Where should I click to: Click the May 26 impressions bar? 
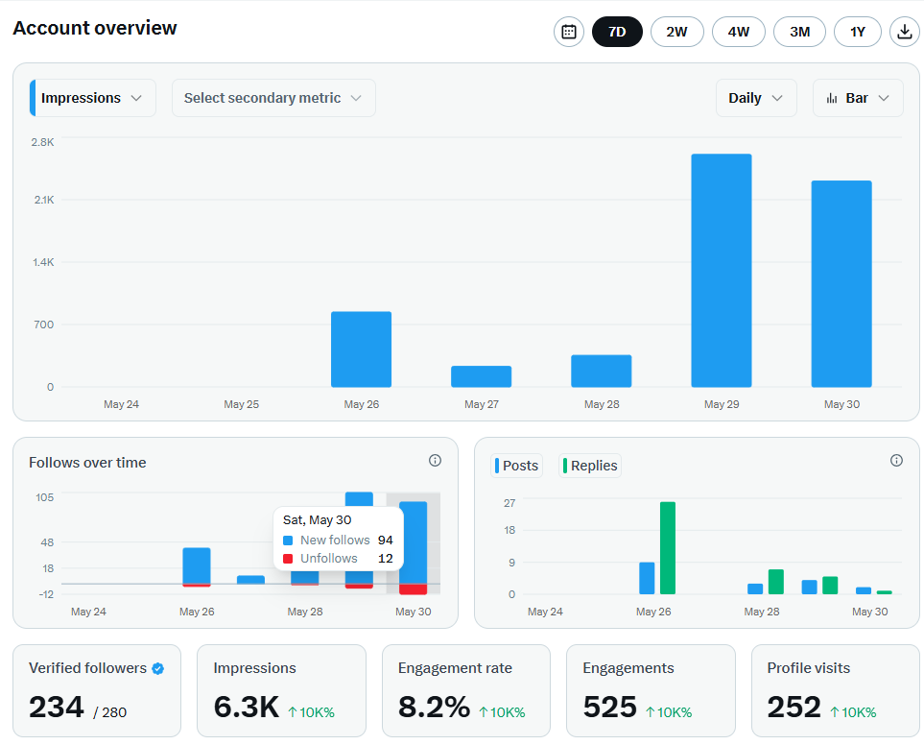(x=361, y=349)
